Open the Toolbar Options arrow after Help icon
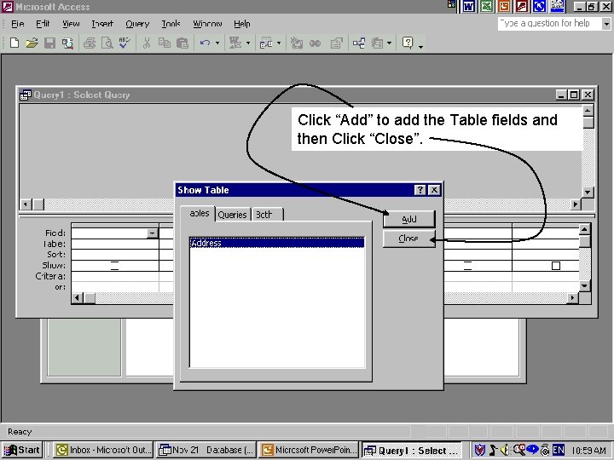The height and width of the screenshot is (460, 614). pyautogui.click(x=420, y=47)
